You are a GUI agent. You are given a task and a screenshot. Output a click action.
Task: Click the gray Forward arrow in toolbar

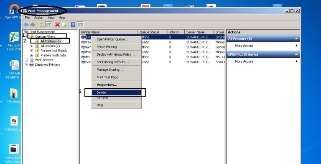coord(33,25)
